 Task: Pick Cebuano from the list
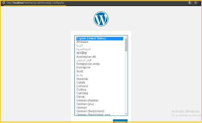(82, 86)
